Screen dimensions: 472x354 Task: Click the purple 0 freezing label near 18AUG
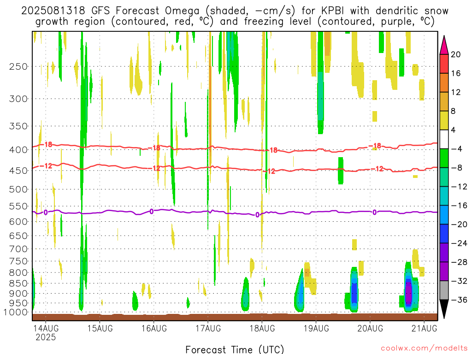(257, 215)
